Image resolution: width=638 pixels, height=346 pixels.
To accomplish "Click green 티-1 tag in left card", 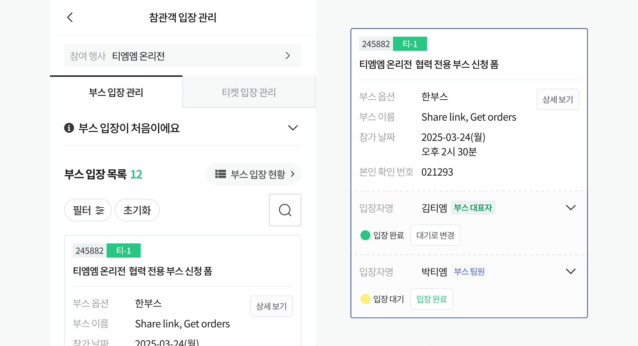I will pyautogui.click(x=123, y=251).
